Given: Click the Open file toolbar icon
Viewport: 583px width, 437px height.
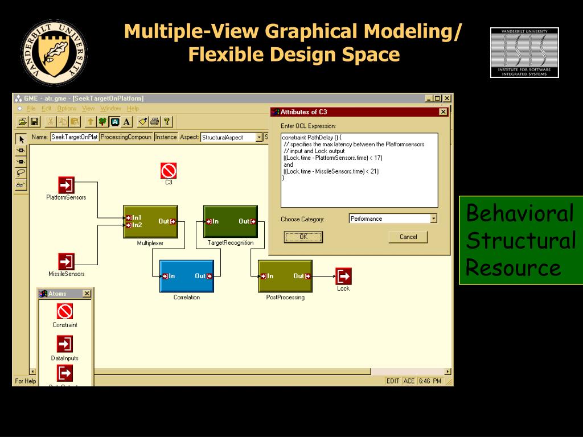Looking at the screenshot, I should pyautogui.click(x=23, y=122).
